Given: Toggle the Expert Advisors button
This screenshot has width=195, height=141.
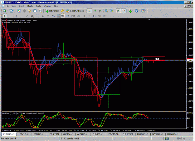Looking at the screenshot, I should pos(75,11).
